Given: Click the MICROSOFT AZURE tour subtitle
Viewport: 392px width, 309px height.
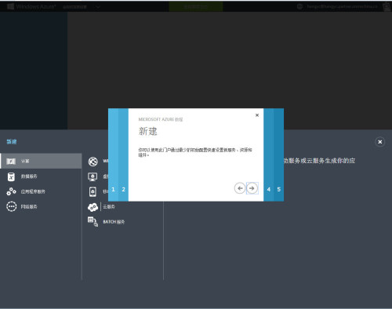Looking at the screenshot, I should pos(161,119).
